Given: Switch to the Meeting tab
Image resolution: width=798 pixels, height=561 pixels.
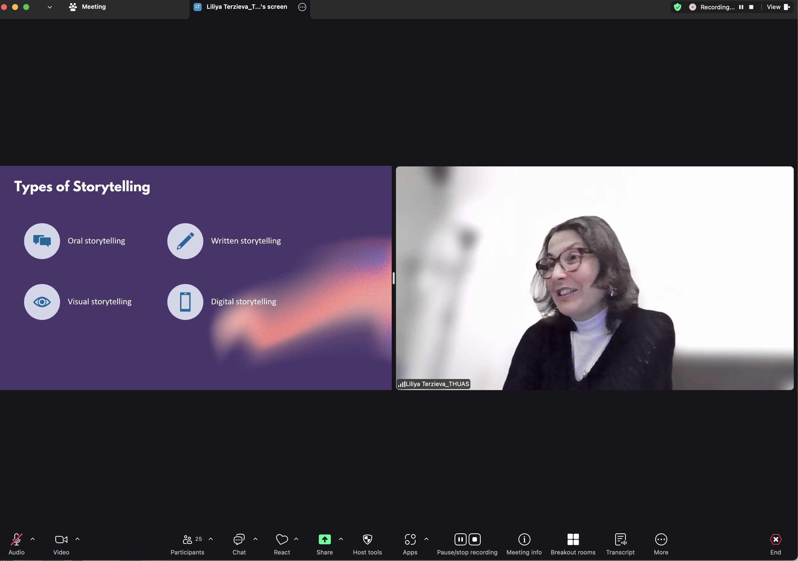Looking at the screenshot, I should (x=87, y=7).
